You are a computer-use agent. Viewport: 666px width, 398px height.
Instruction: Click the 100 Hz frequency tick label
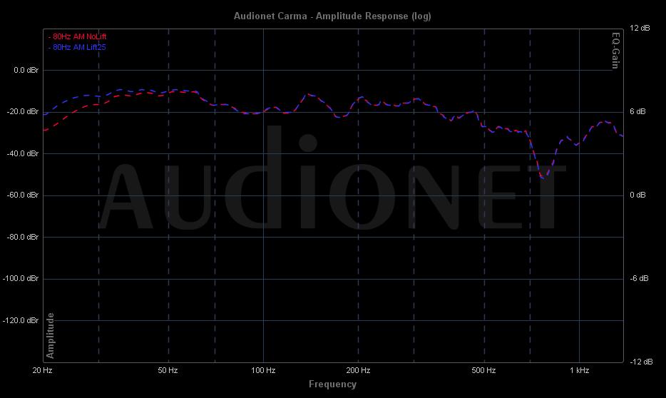(263, 370)
